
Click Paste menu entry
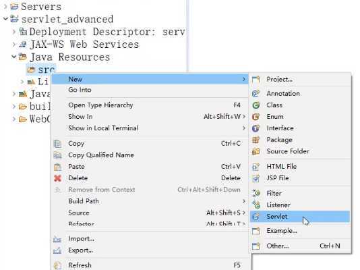point(150,167)
